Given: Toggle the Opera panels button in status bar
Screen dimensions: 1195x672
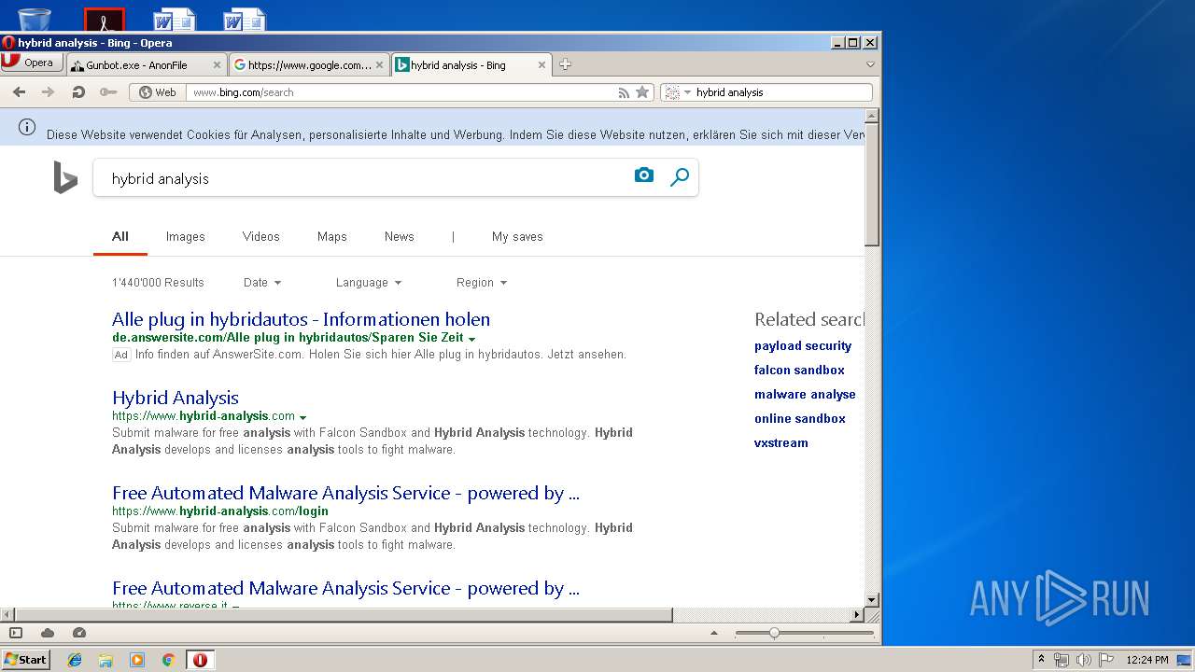Looking at the screenshot, I should [16, 633].
